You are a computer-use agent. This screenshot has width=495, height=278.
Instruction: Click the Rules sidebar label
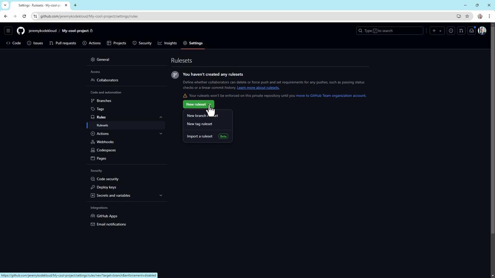(x=101, y=117)
